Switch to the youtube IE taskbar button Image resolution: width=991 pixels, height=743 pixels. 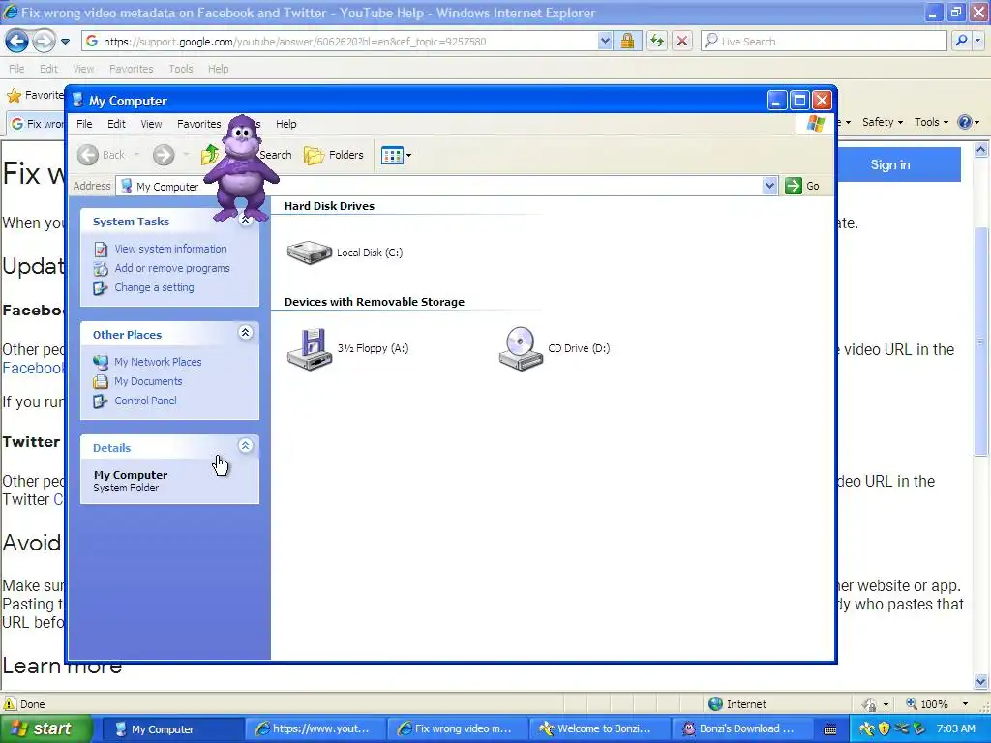315,729
